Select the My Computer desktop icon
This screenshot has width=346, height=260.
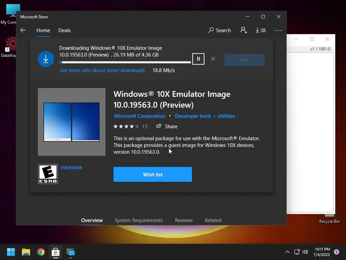8,14
